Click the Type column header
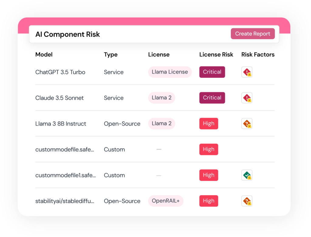This screenshot has width=311, height=237. pos(111,55)
